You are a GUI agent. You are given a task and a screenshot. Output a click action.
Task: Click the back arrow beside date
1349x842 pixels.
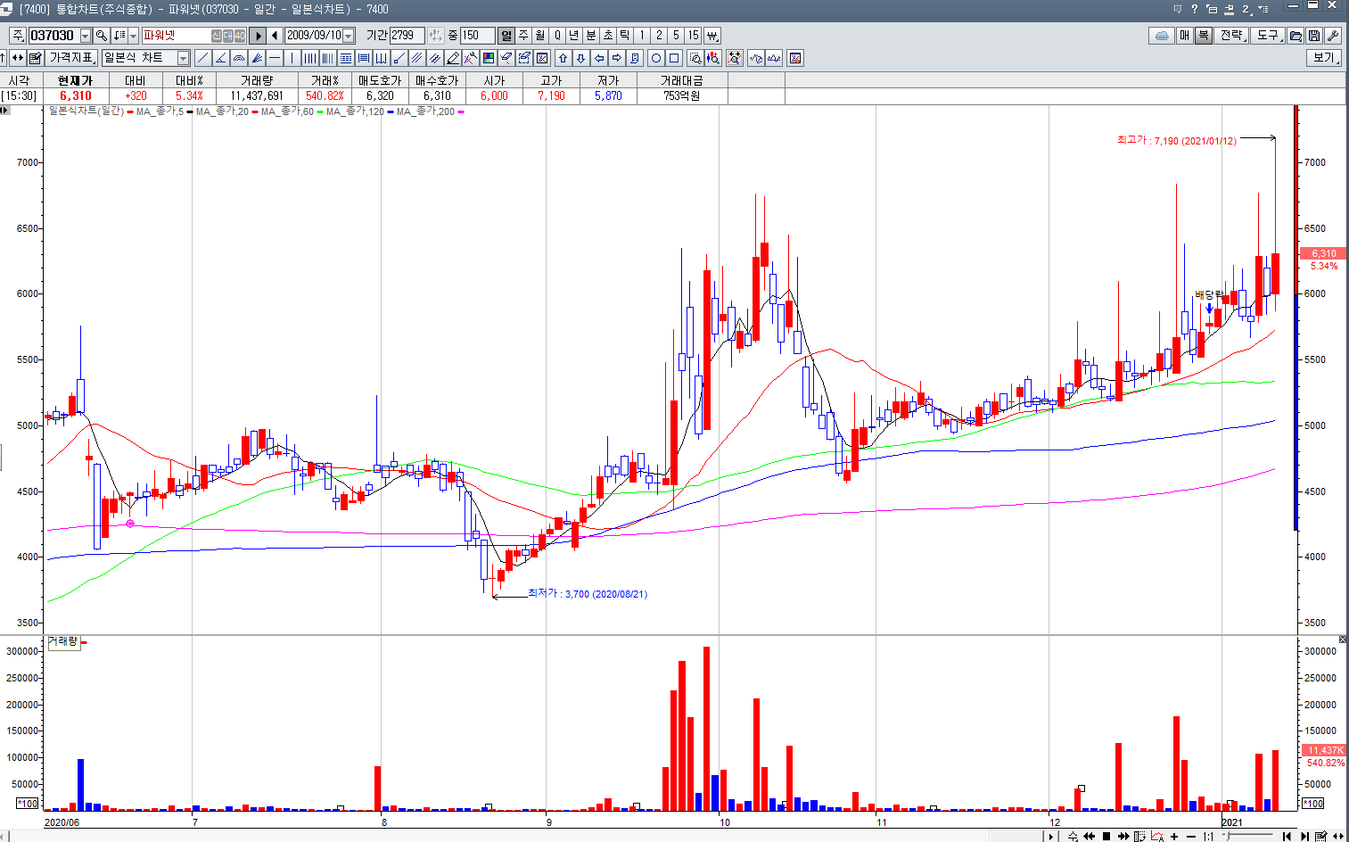click(x=275, y=36)
